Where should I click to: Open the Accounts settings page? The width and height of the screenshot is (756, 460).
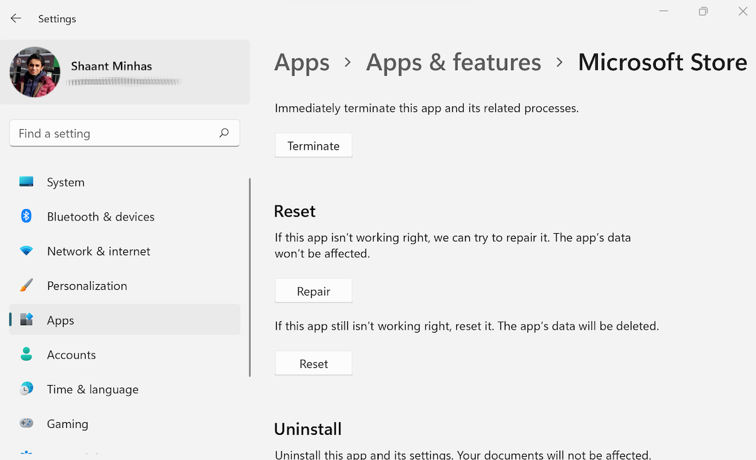click(71, 354)
